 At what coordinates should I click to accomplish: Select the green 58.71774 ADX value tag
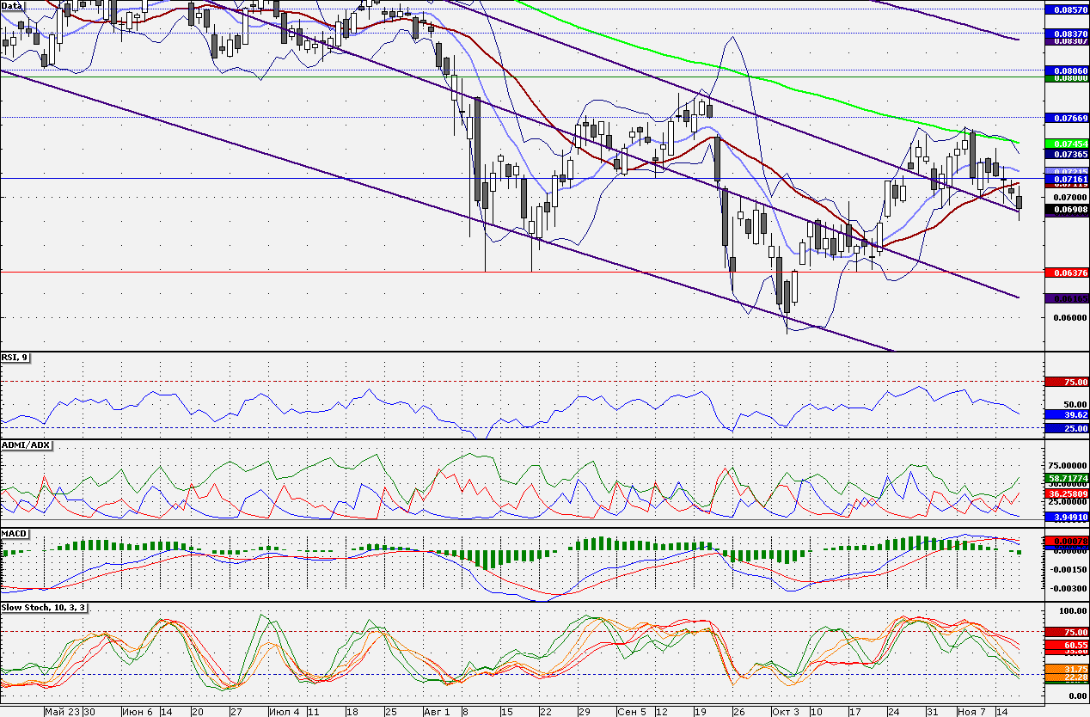[1067, 477]
